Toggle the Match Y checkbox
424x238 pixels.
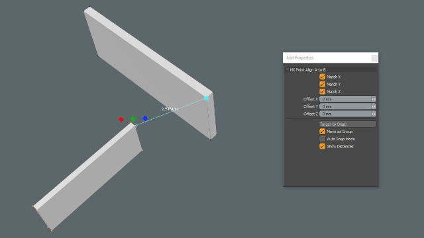tap(322, 84)
